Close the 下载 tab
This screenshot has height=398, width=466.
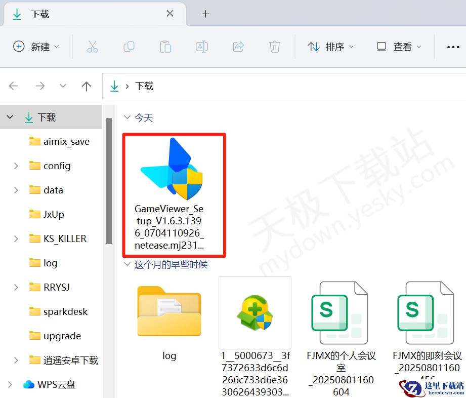170,14
